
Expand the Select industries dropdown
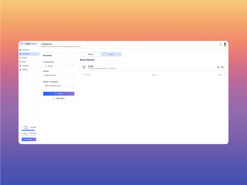pyautogui.click(x=59, y=75)
